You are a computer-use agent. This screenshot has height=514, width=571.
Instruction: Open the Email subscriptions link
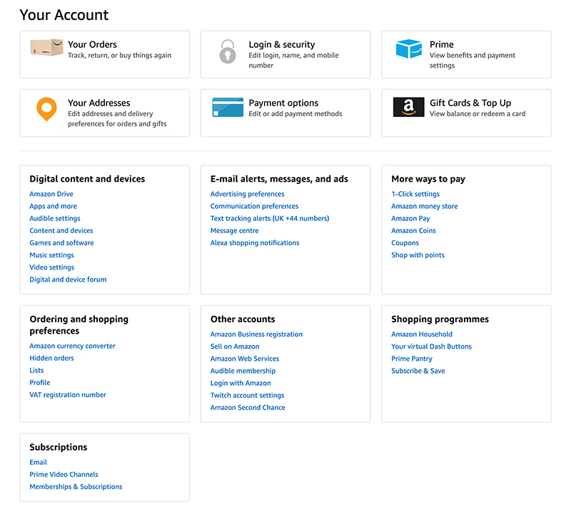click(x=39, y=463)
